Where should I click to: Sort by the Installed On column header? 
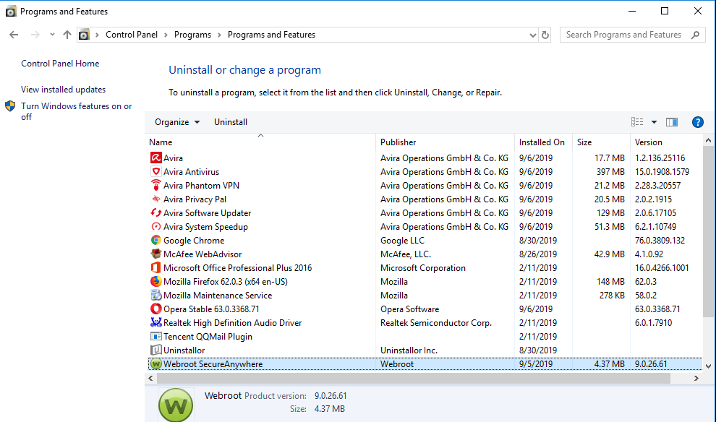click(543, 142)
